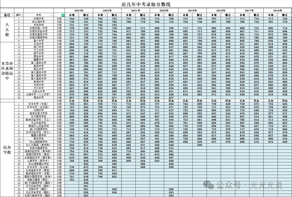This screenshot has height=197, width=292.
Task: Click the school name 第二高级中学
Action: coord(39,63)
